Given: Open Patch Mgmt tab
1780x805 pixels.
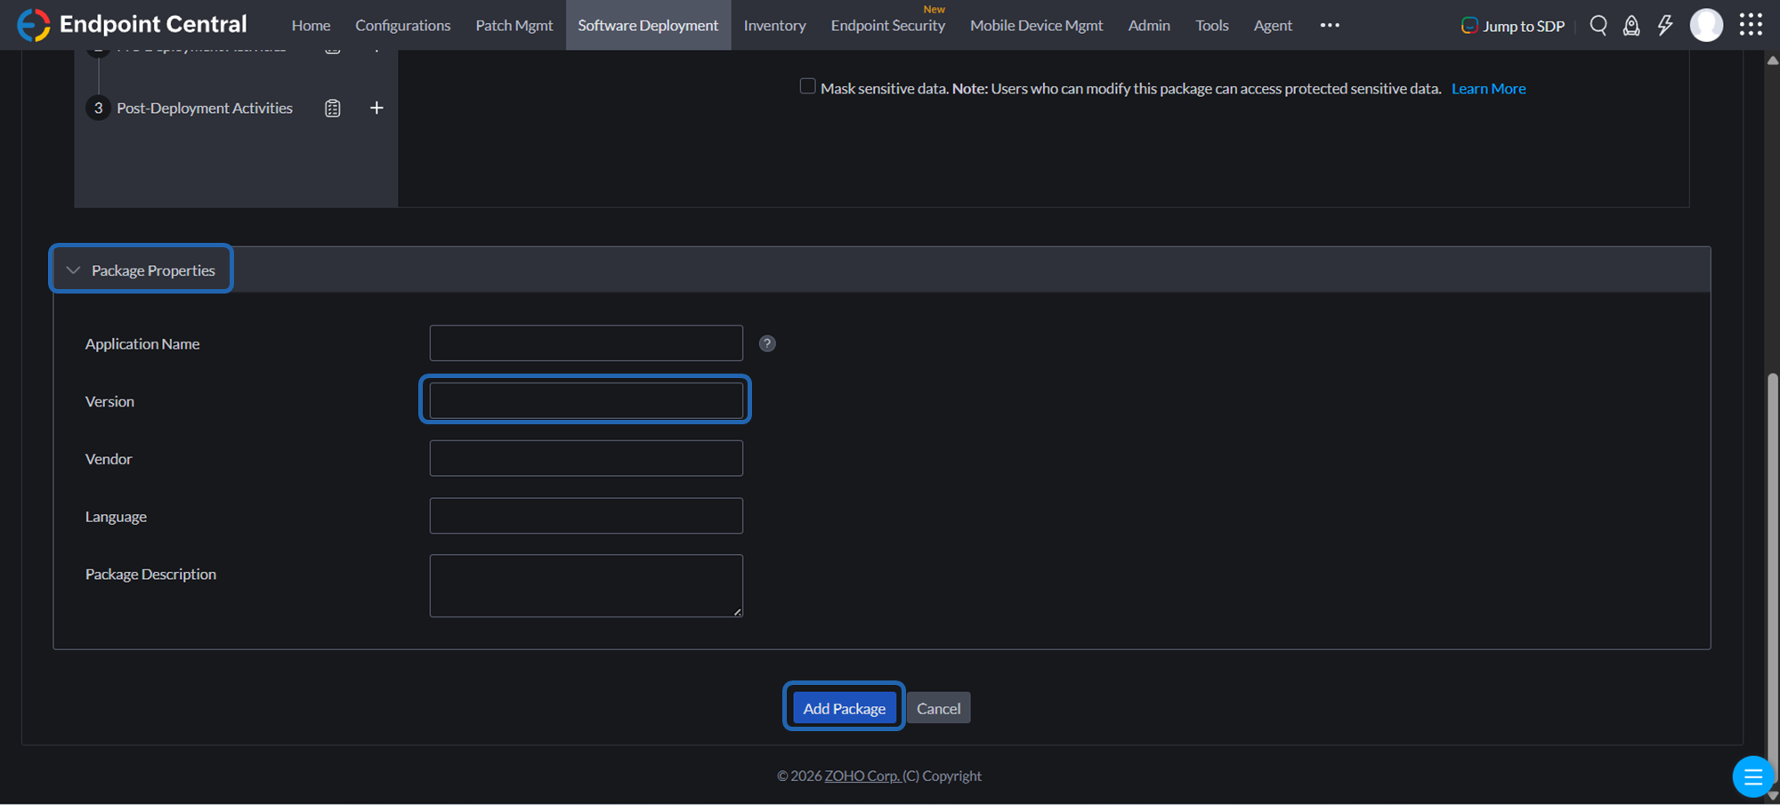Looking at the screenshot, I should [514, 25].
